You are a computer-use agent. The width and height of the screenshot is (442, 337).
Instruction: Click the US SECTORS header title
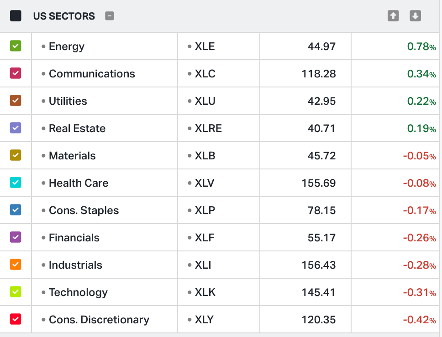(64, 16)
